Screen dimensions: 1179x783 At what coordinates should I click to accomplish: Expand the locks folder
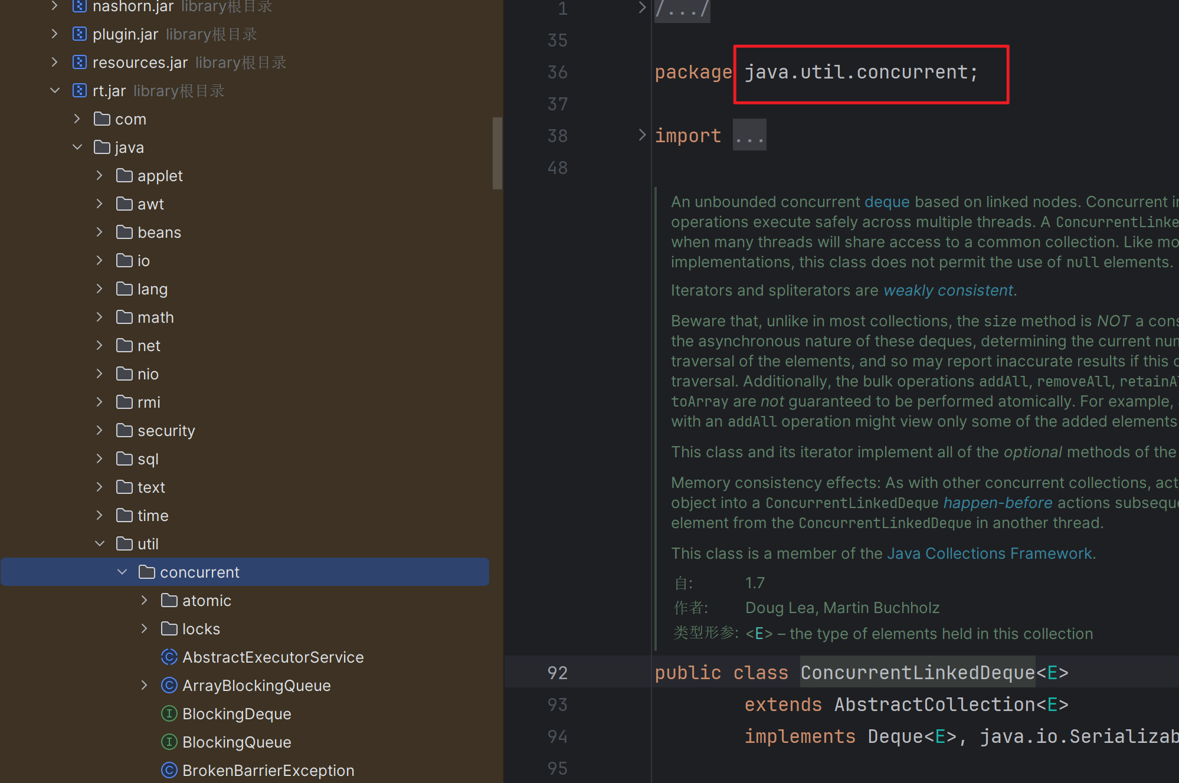pos(145,629)
